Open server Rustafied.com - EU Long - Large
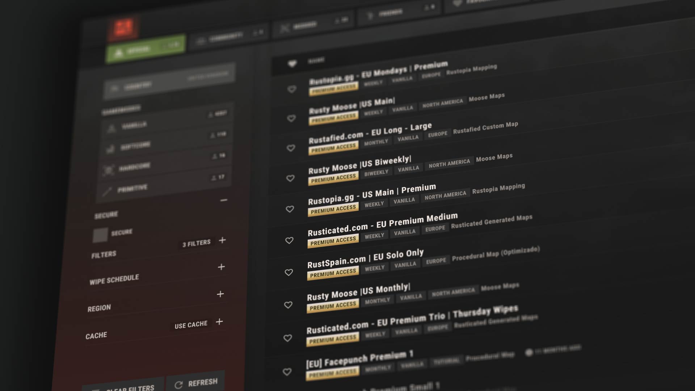695x391 pixels. point(370,133)
